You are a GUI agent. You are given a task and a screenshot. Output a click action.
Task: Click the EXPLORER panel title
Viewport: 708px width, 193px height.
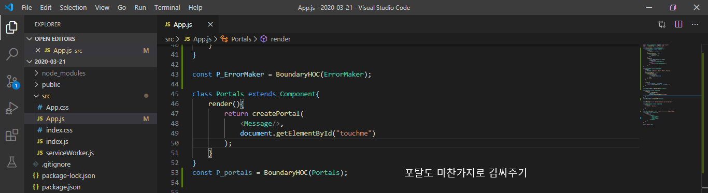[x=48, y=24]
